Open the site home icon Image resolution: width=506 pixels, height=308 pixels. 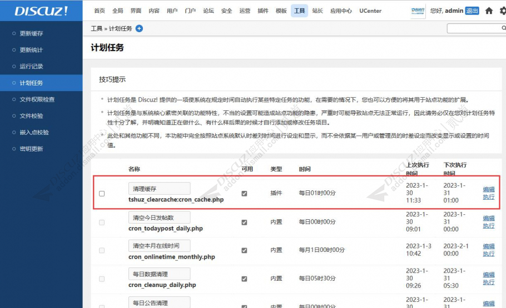tap(489, 11)
